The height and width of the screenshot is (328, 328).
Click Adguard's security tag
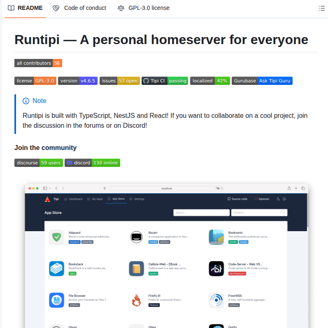[87, 242]
